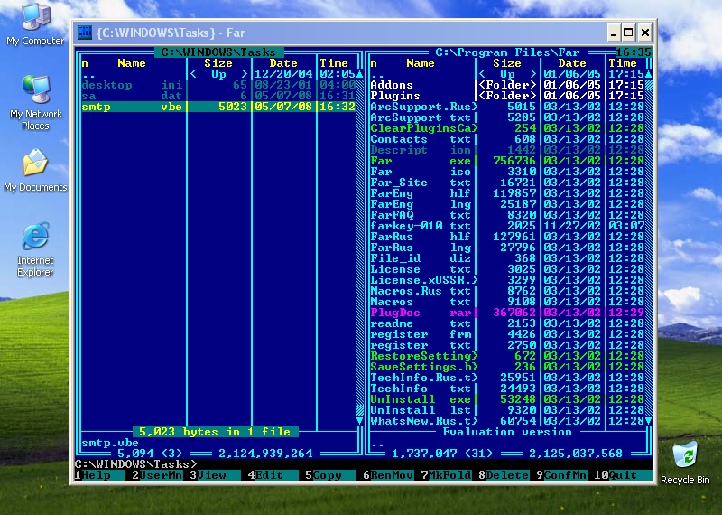Select FarEng.hlf file

(507, 193)
